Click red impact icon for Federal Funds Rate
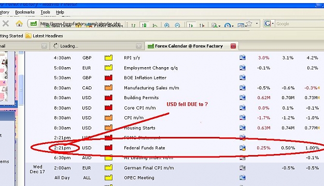The height and width of the screenshot is (186, 324). click(x=108, y=147)
